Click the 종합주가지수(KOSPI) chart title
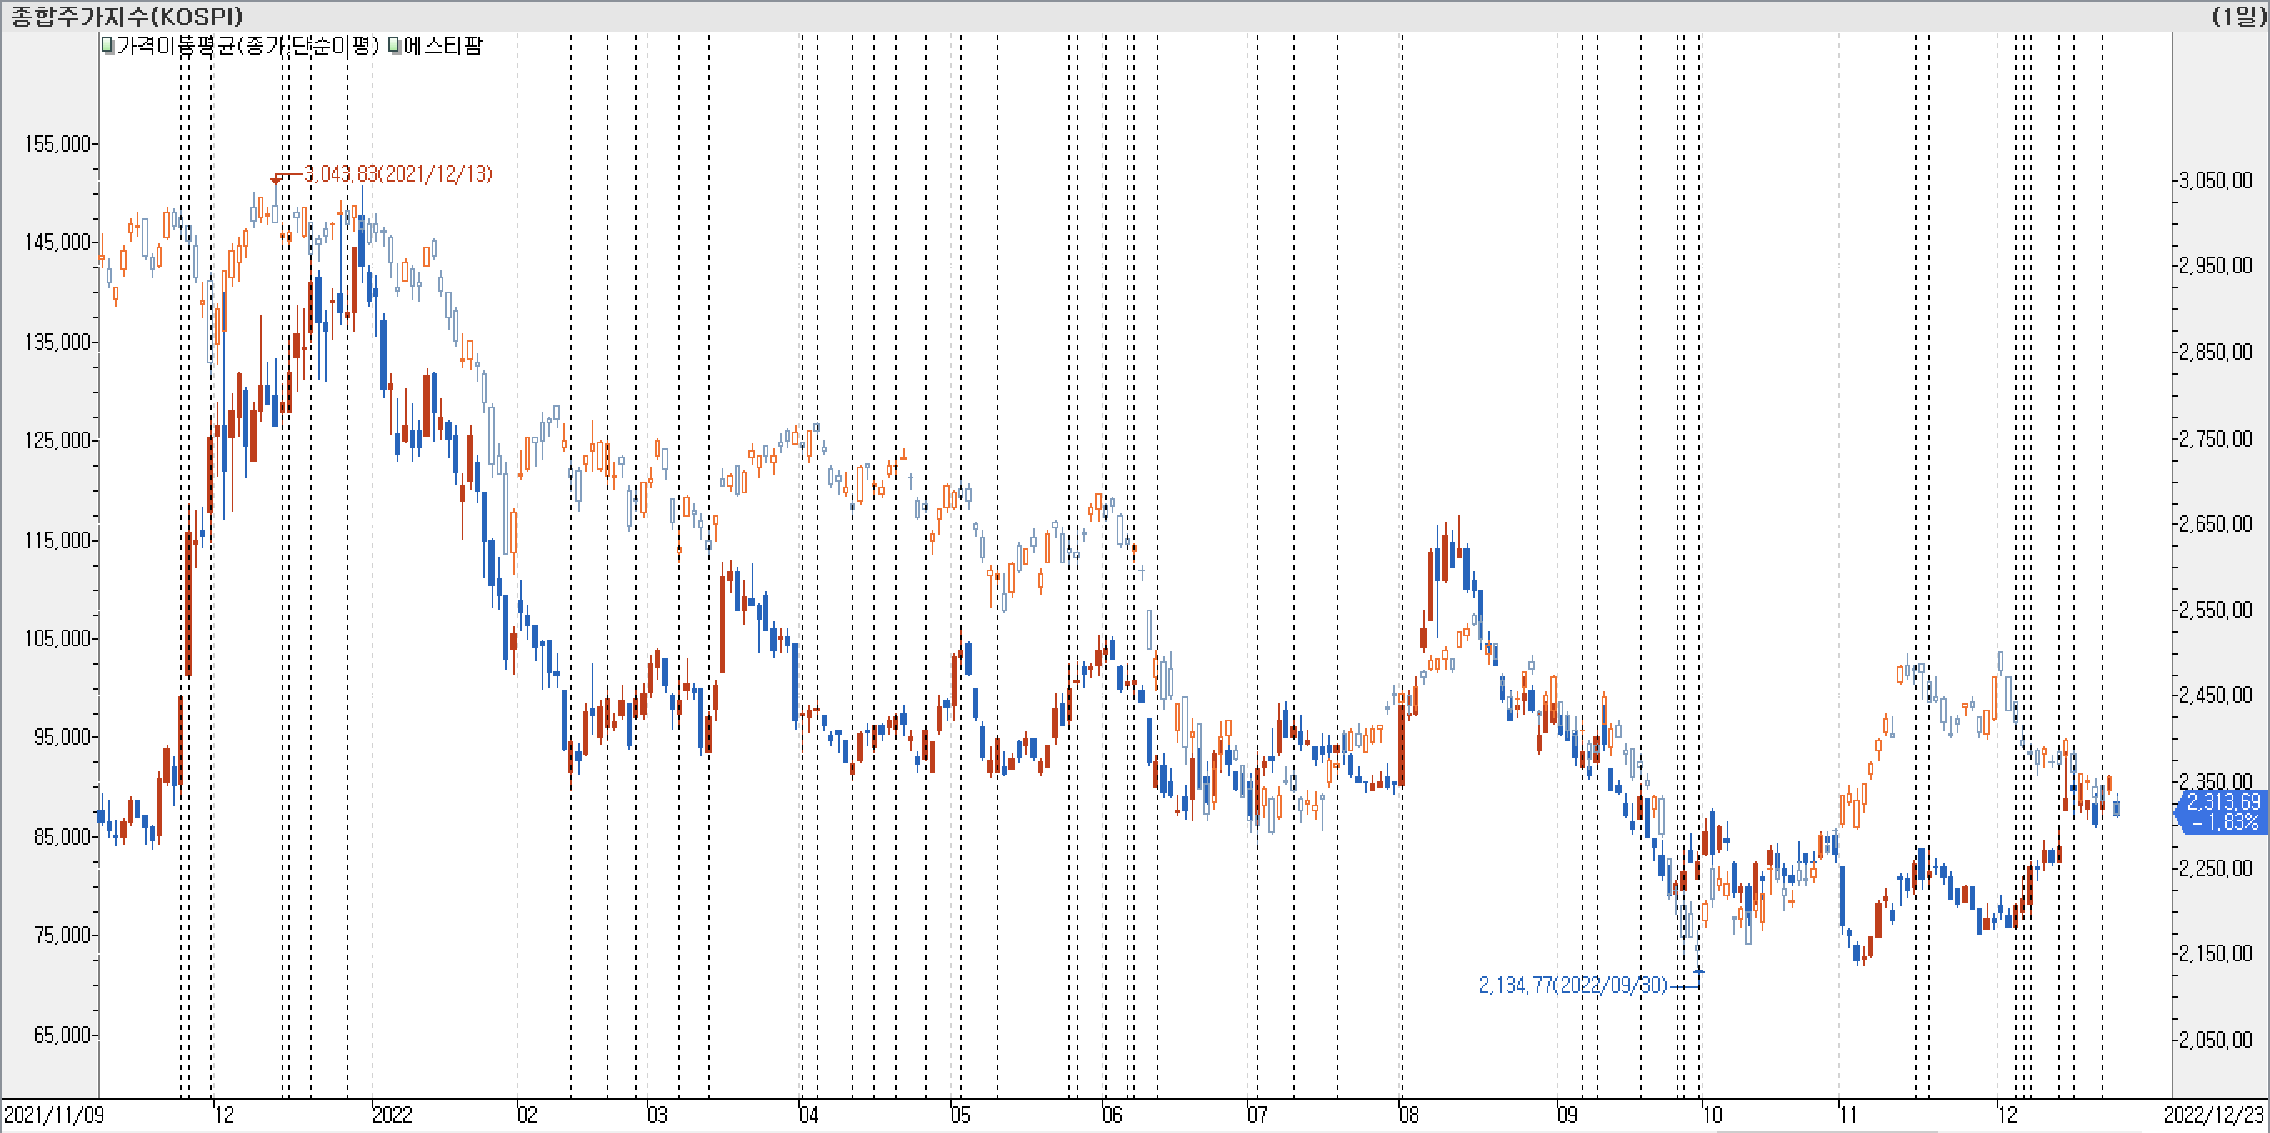The width and height of the screenshot is (2270, 1133). [x=126, y=16]
